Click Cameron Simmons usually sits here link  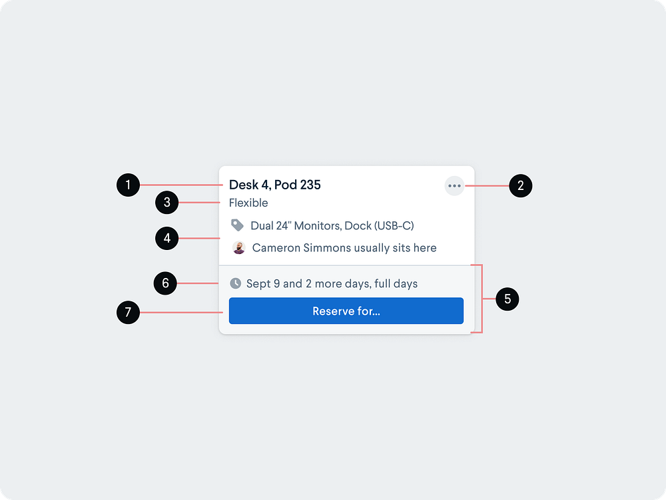344,247
